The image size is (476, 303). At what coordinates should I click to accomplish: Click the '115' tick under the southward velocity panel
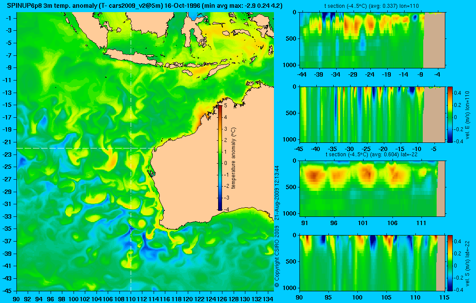[x=444, y=297]
